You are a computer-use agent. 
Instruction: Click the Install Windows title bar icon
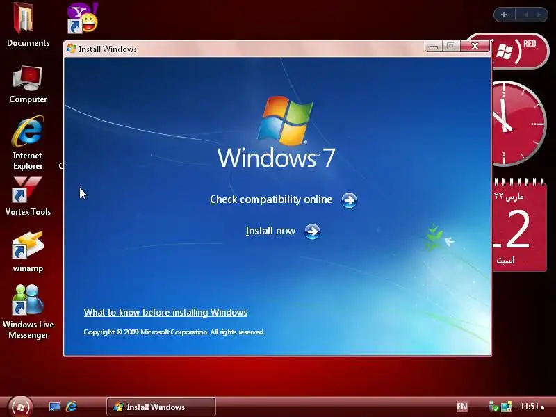pyautogui.click(x=72, y=49)
